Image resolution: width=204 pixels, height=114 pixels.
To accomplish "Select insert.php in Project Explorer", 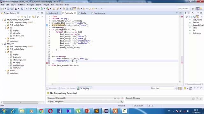I will tap(17, 68).
